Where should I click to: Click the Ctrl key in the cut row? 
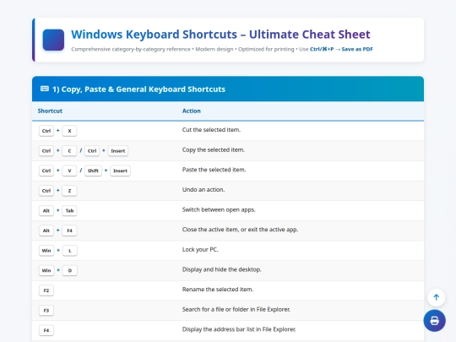(46, 131)
